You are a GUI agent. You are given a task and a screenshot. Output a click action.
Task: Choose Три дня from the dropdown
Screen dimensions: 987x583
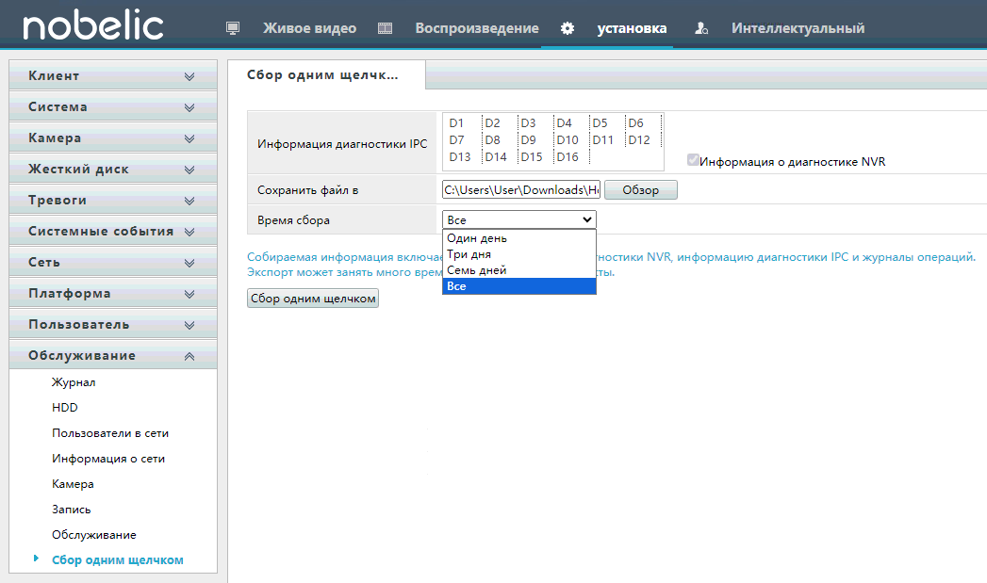(519, 254)
